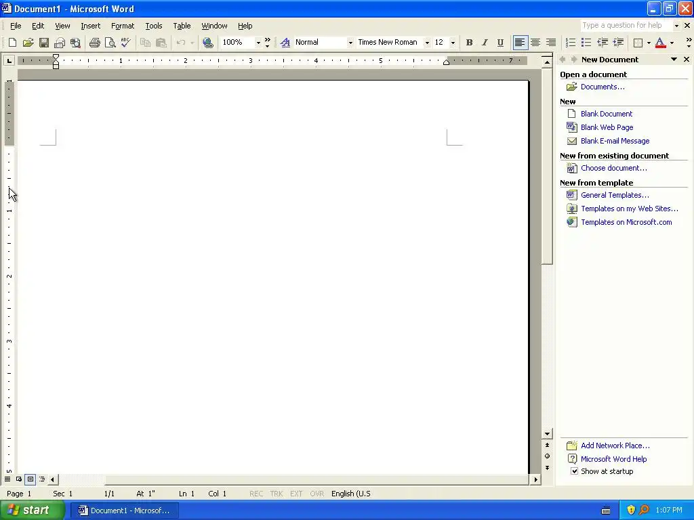Click the tab stop selector on ruler
This screenshot has width=694, height=520.
9,60
